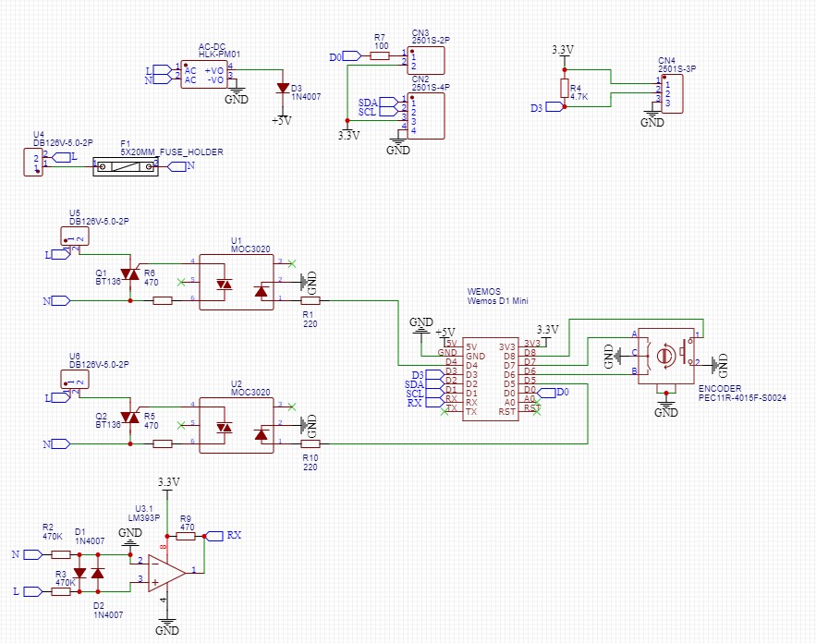
Task: Select the CN3 2501S-2P connector body
Action: pos(426,60)
